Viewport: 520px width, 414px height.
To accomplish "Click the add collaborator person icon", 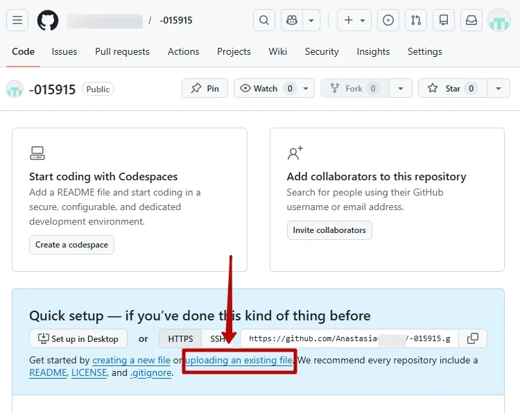I will tap(295, 153).
